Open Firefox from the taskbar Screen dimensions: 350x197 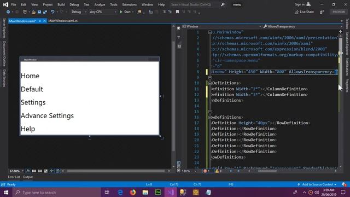[x=132, y=192]
